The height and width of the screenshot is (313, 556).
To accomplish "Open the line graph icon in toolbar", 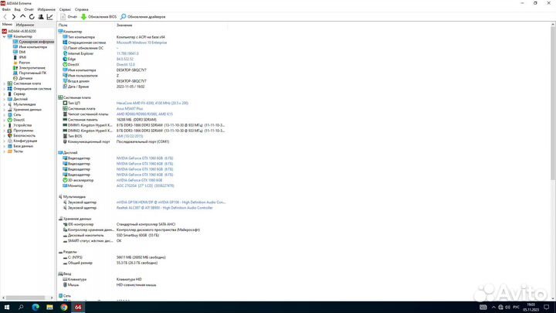I will [x=48, y=16].
